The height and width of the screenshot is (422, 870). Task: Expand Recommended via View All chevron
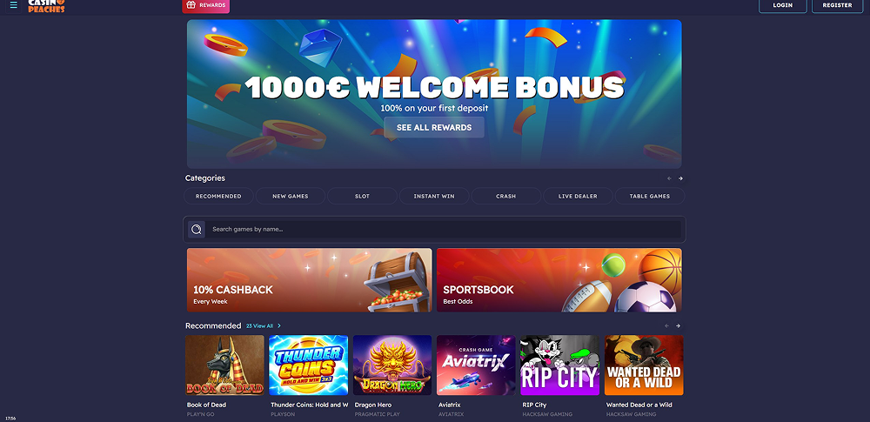[279, 326]
